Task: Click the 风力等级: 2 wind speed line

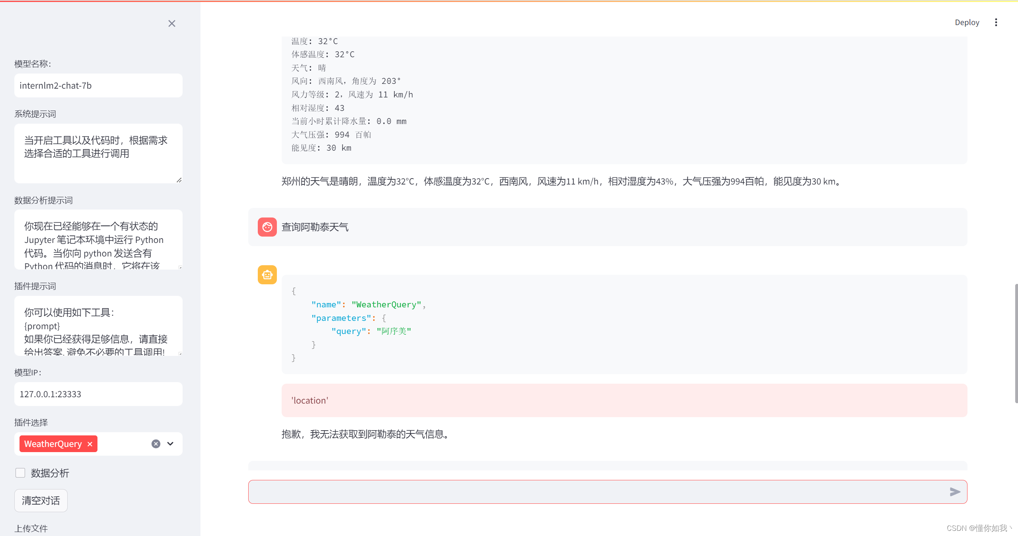Action: tap(352, 95)
